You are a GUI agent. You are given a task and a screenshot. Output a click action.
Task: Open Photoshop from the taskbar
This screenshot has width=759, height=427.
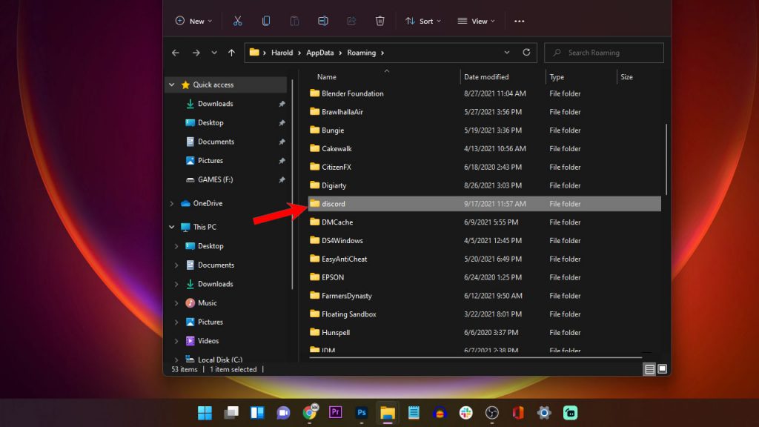362,412
